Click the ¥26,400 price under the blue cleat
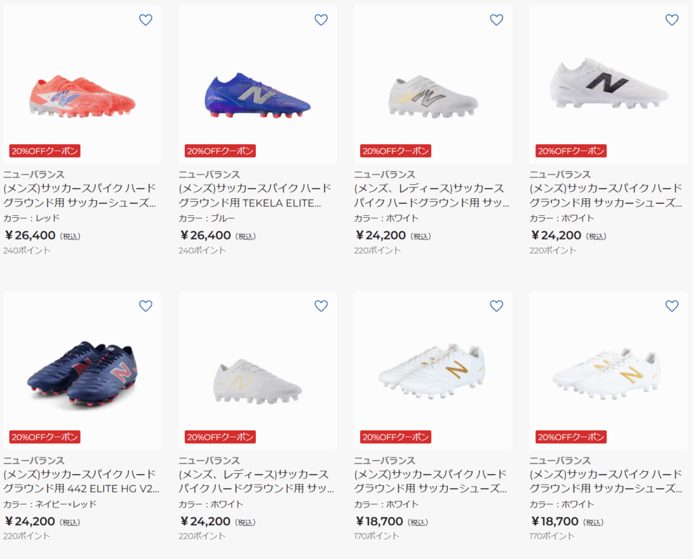 (x=206, y=236)
